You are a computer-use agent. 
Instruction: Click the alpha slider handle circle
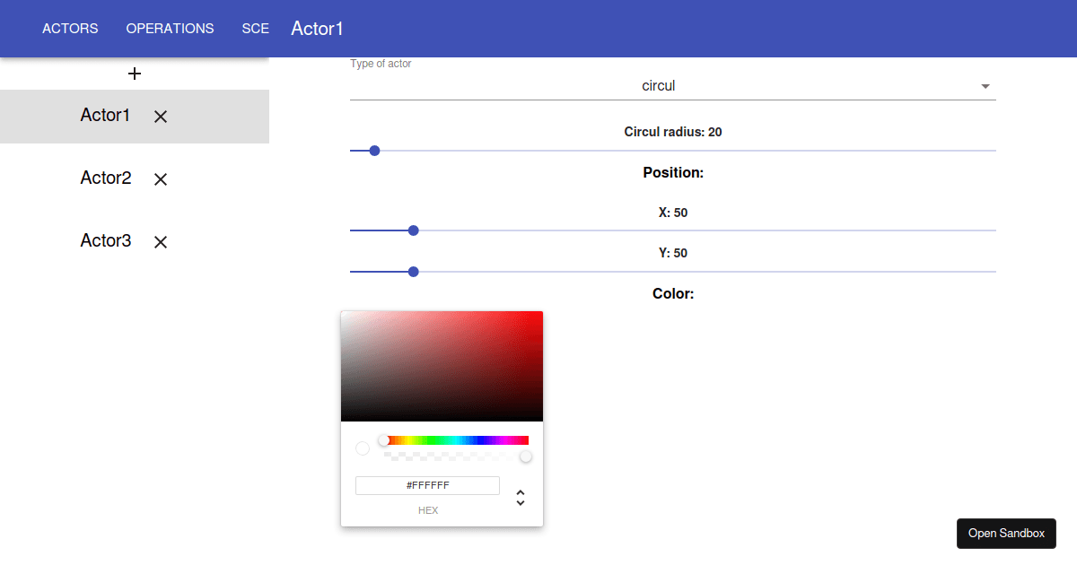coord(525,456)
